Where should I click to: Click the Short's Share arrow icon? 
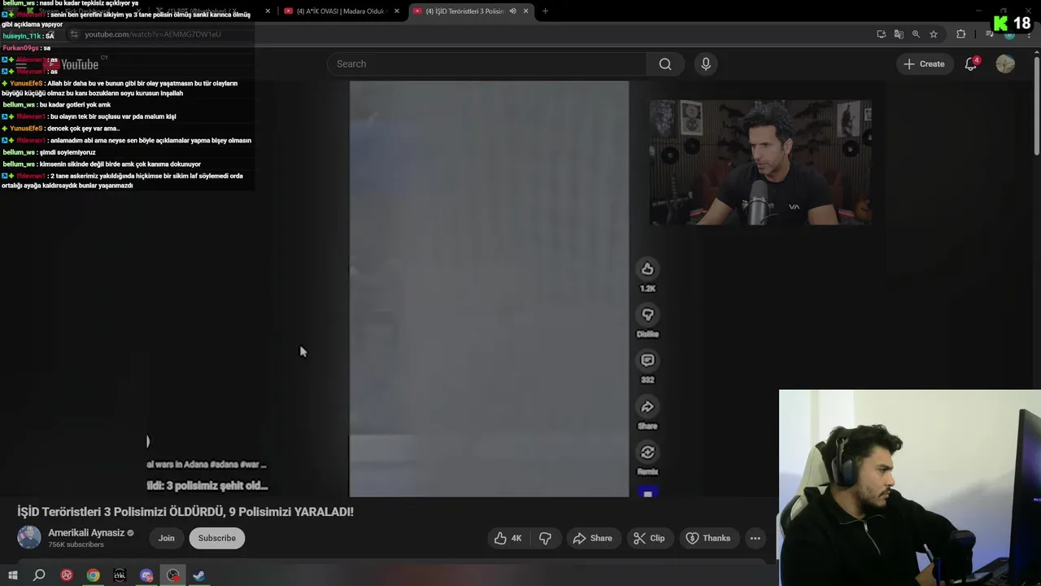[x=647, y=406]
